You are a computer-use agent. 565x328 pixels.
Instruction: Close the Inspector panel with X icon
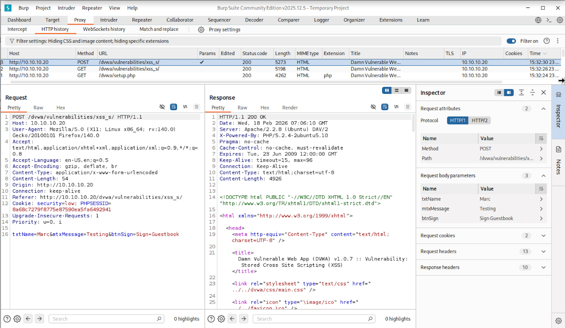pyautogui.click(x=543, y=92)
